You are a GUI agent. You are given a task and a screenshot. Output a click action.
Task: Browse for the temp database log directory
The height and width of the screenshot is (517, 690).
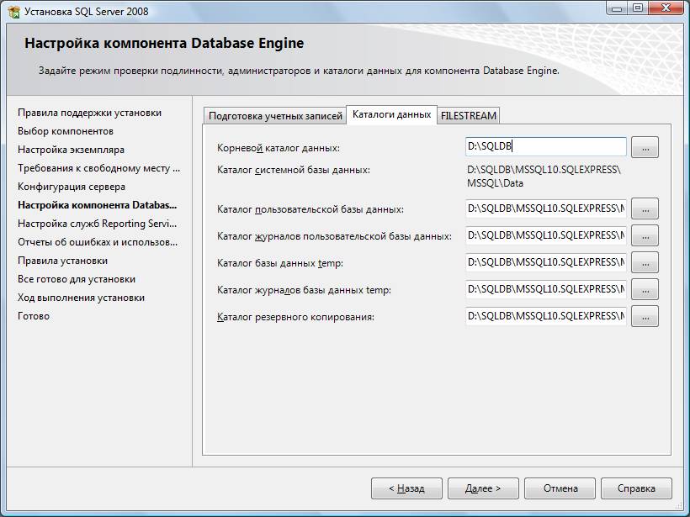click(645, 289)
